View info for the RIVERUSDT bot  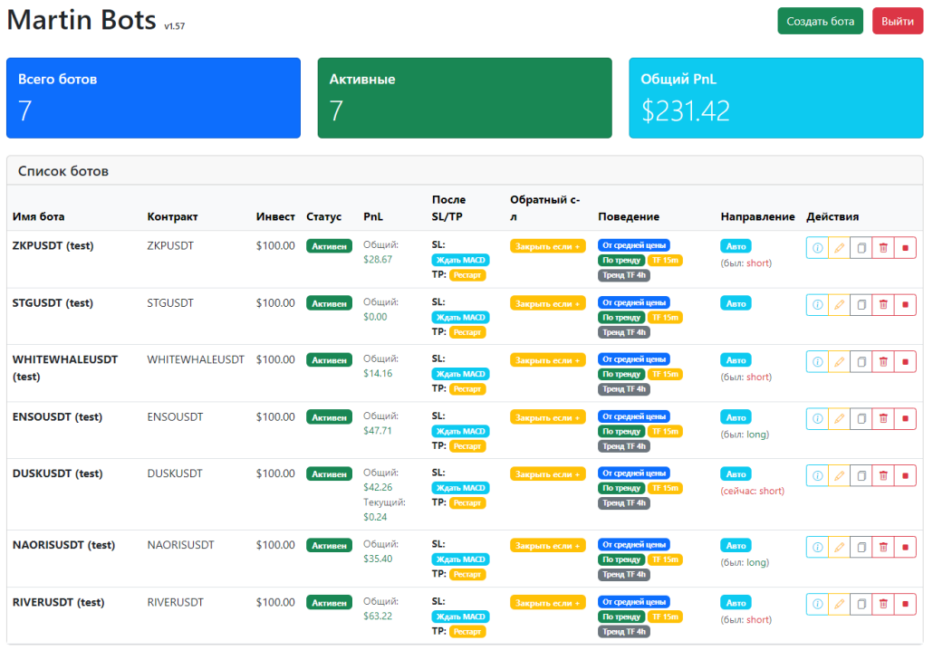[x=816, y=603]
